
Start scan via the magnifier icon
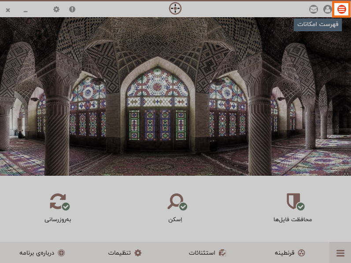[x=177, y=202]
